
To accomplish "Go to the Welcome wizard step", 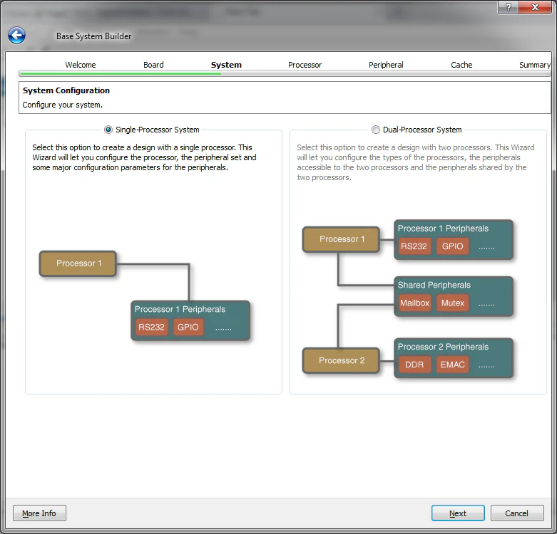I will (81, 65).
